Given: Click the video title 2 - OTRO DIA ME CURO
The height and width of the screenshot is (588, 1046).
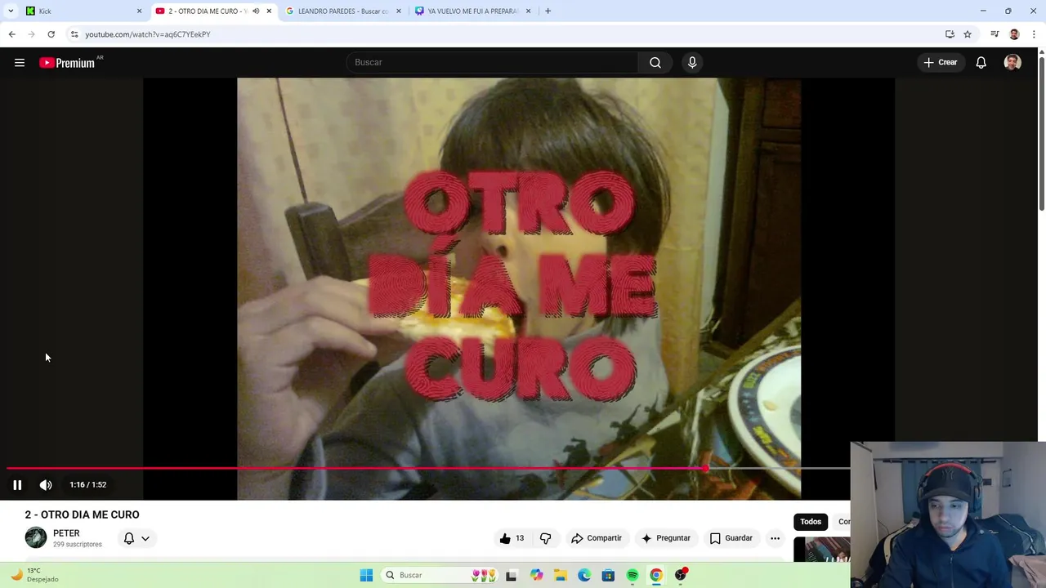Looking at the screenshot, I should [82, 514].
